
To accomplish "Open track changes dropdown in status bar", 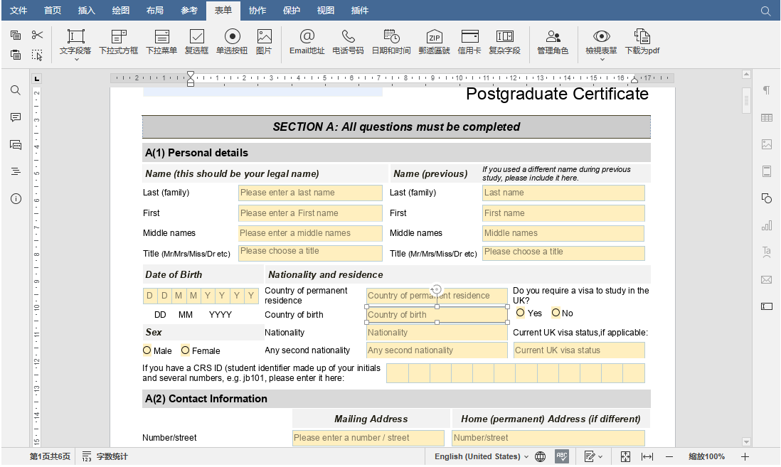I will coord(593,456).
